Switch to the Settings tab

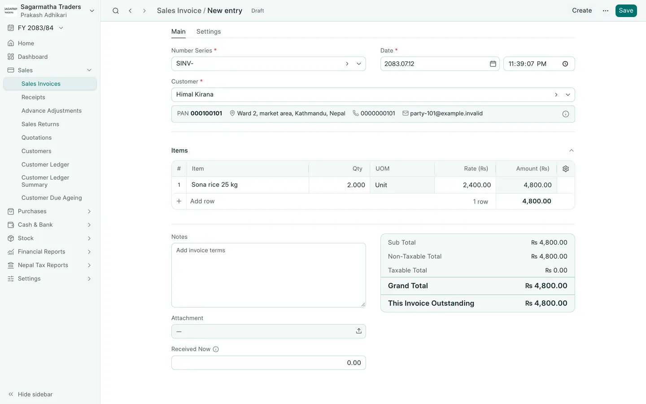[x=209, y=31]
